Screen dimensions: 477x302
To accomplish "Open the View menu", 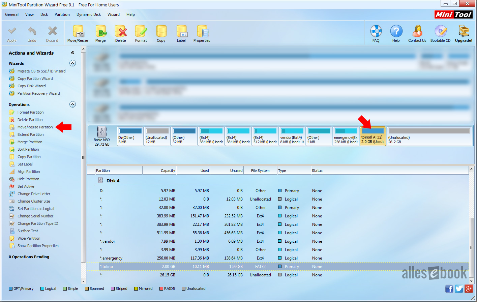I will pyautogui.click(x=29, y=14).
